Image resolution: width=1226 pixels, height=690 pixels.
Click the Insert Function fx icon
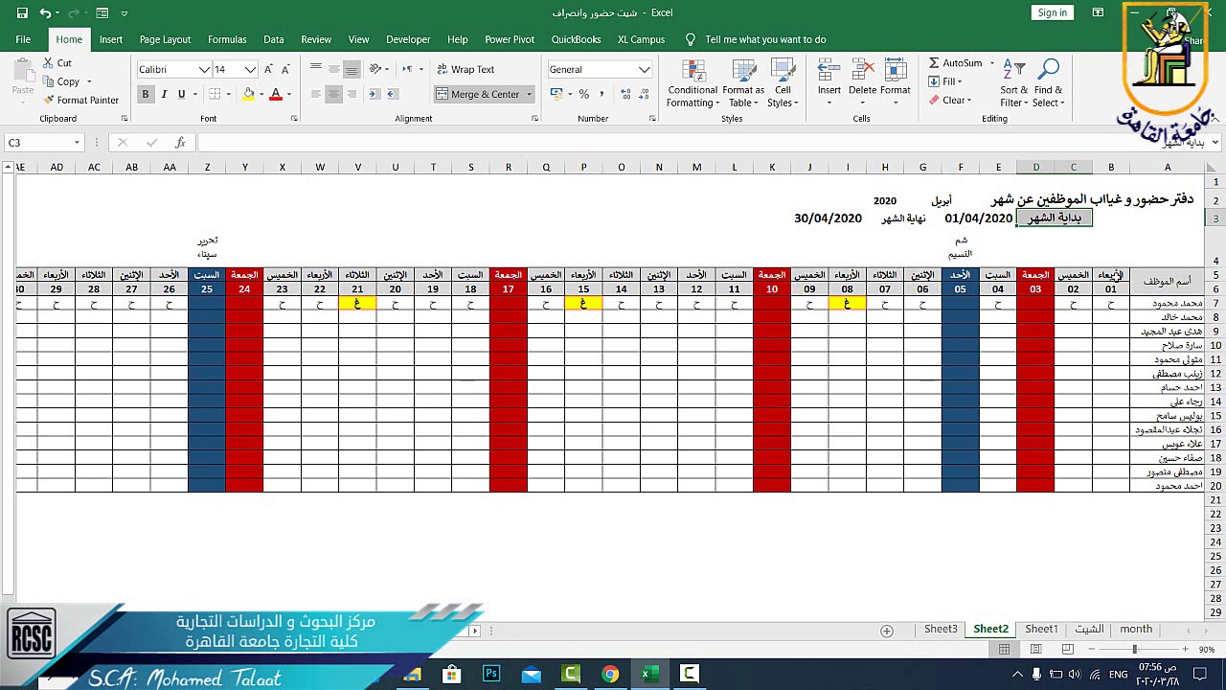pos(180,143)
